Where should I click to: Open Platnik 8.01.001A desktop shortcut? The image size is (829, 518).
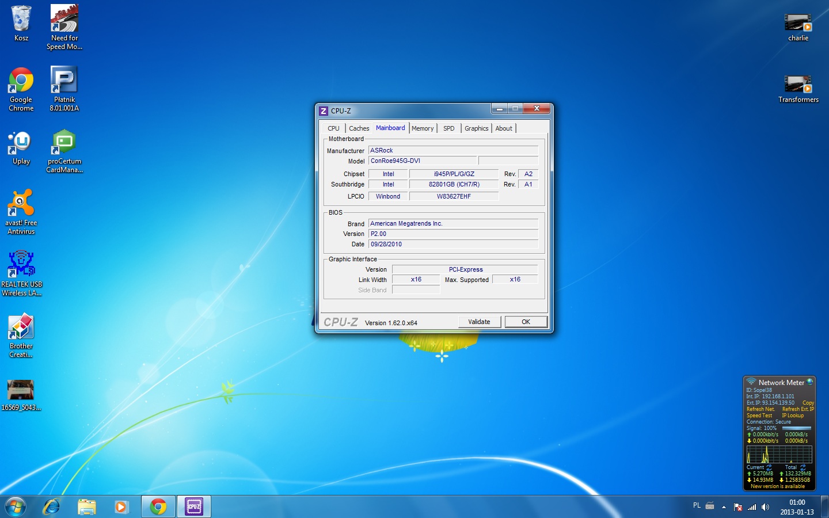click(64, 89)
